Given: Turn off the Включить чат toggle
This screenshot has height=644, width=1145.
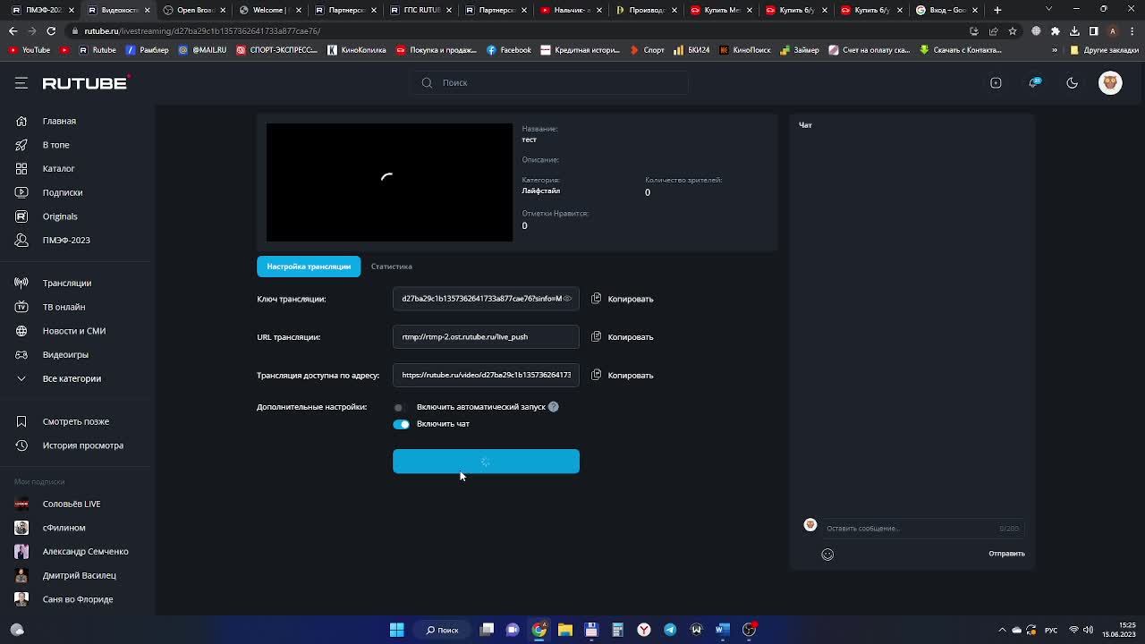Looking at the screenshot, I should pyautogui.click(x=401, y=424).
